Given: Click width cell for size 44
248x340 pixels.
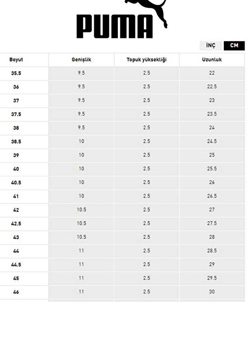Looking at the screenshot, I should [x=82, y=251].
